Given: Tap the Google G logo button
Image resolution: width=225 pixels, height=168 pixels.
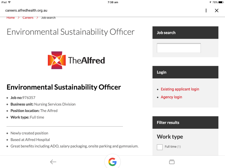Looking at the screenshot, I should [112, 162].
